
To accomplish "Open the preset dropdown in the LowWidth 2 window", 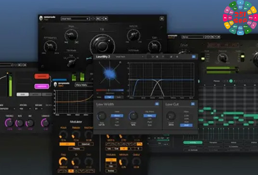I will [129, 56].
